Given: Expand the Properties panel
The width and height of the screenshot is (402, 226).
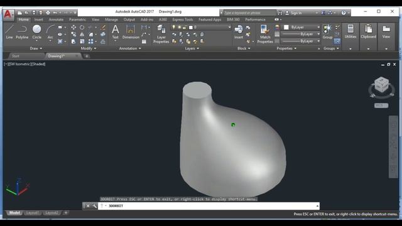Looking at the screenshot, I should pos(286,48).
